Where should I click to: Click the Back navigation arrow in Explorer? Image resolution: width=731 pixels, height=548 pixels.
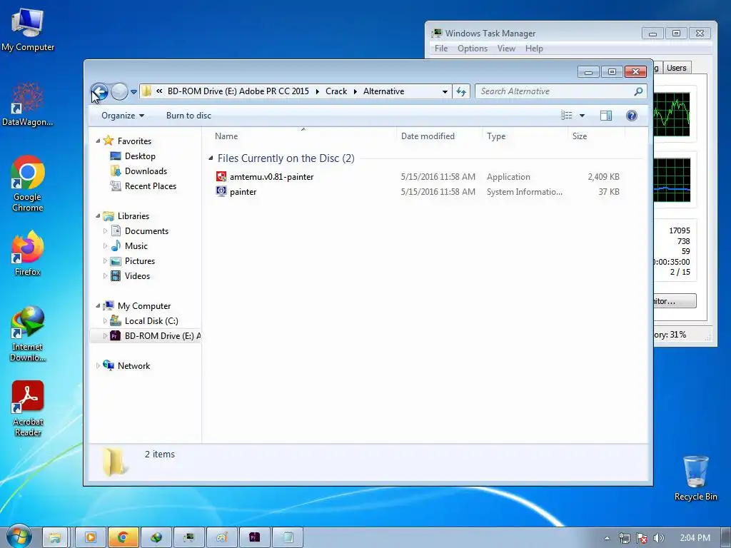coord(99,91)
